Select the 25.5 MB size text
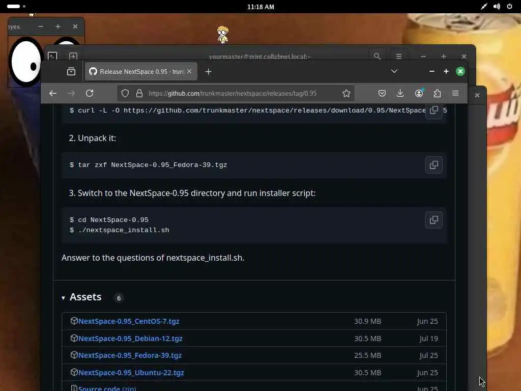Image resolution: width=521 pixels, height=391 pixels. coord(367,355)
